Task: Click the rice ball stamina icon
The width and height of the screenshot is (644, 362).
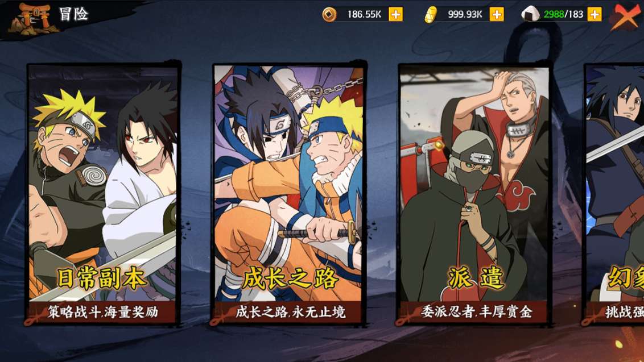Action: pos(530,14)
